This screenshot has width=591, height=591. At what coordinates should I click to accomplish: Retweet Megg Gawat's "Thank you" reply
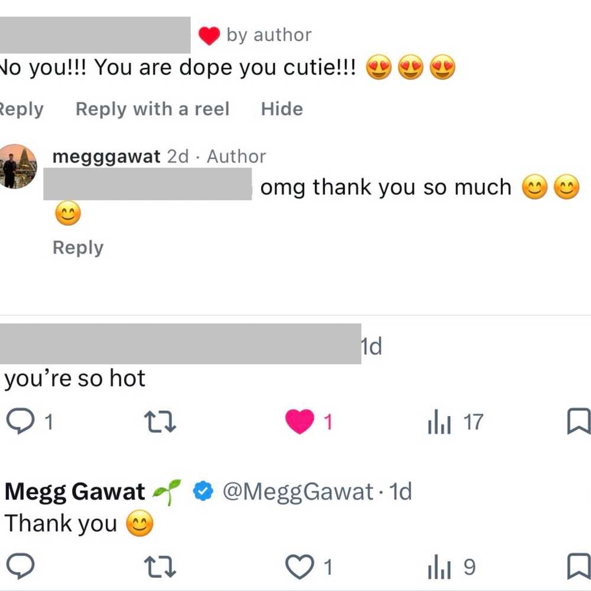[x=160, y=567]
